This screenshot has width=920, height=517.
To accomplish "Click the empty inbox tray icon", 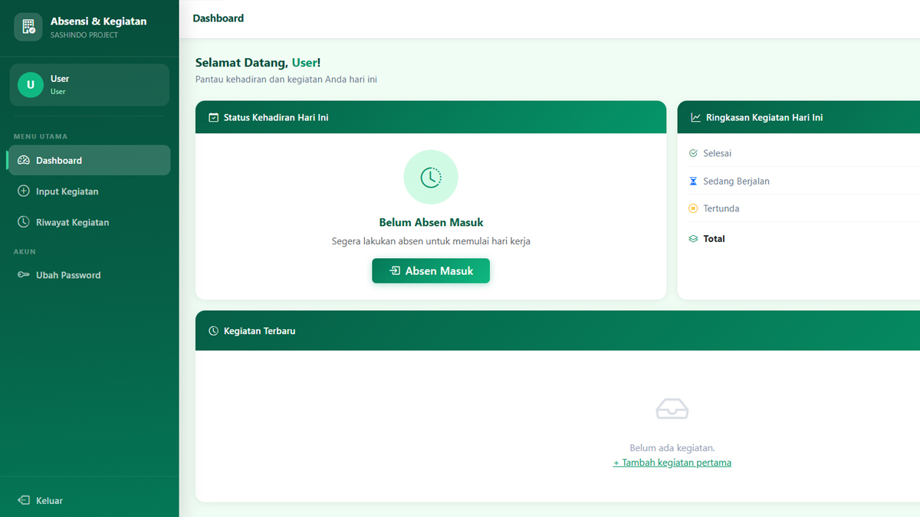I will pyautogui.click(x=672, y=409).
